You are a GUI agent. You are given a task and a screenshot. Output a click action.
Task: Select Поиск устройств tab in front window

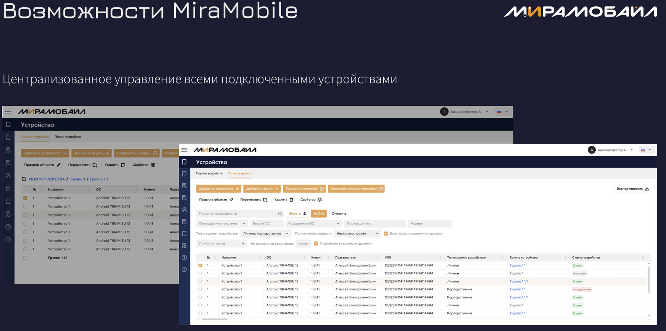point(240,173)
